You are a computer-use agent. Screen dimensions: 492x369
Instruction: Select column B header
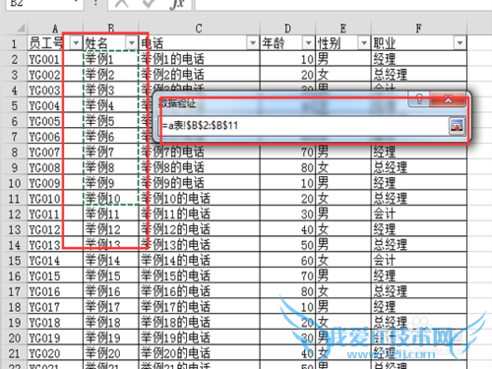coord(111,29)
